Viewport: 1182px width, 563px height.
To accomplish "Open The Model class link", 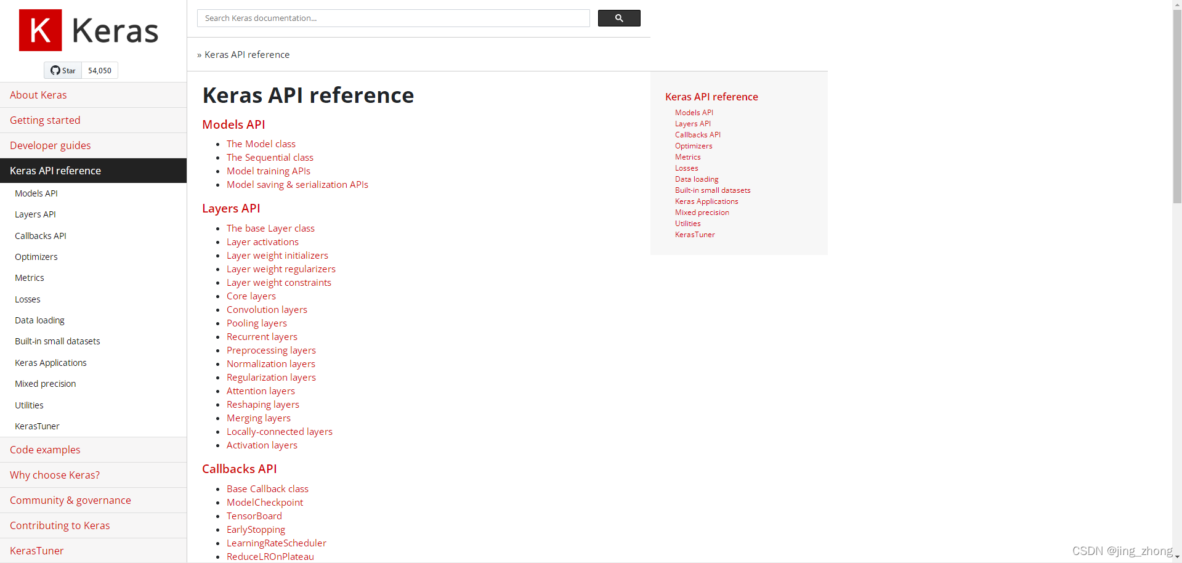I will tap(261, 144).
